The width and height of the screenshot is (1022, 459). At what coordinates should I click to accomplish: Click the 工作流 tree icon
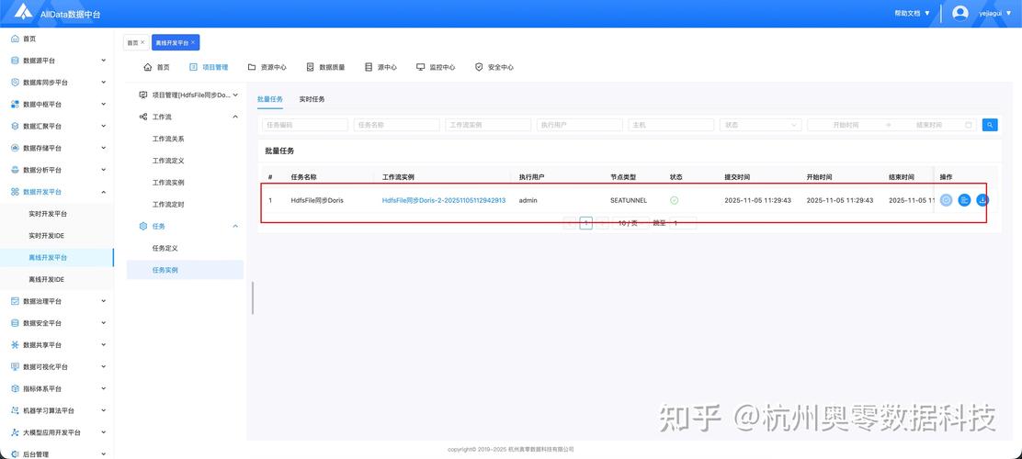coord(142,117)
